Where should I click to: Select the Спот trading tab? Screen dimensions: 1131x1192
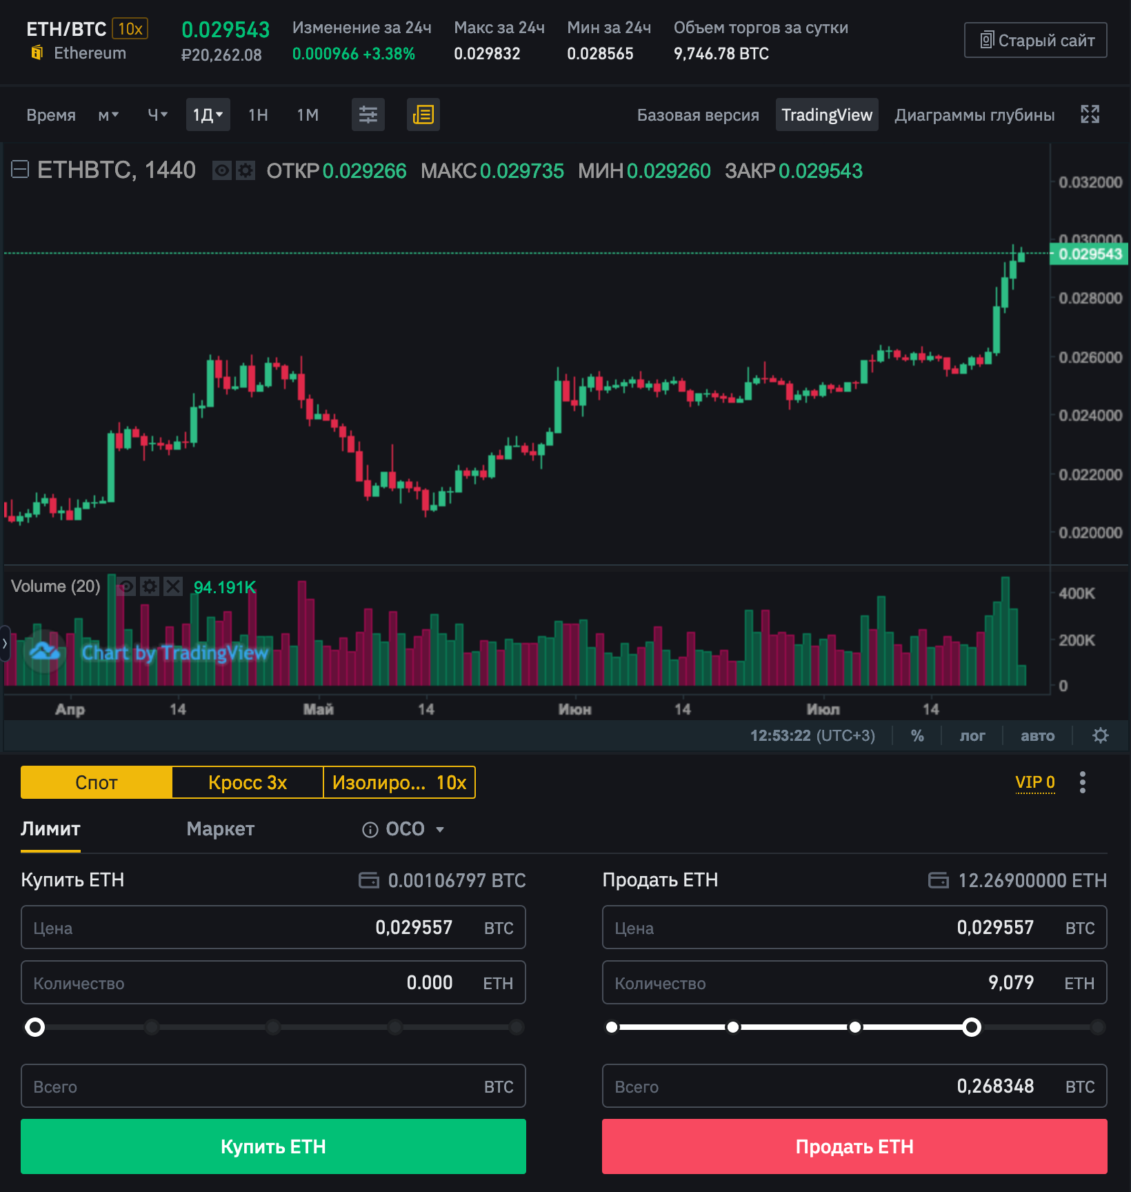[97, 782]
